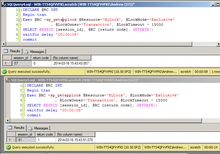Click select-all corner cell in SQLQuery4 results grid
The height and width of the screenshot is (154, 220).
coord(7,58)
